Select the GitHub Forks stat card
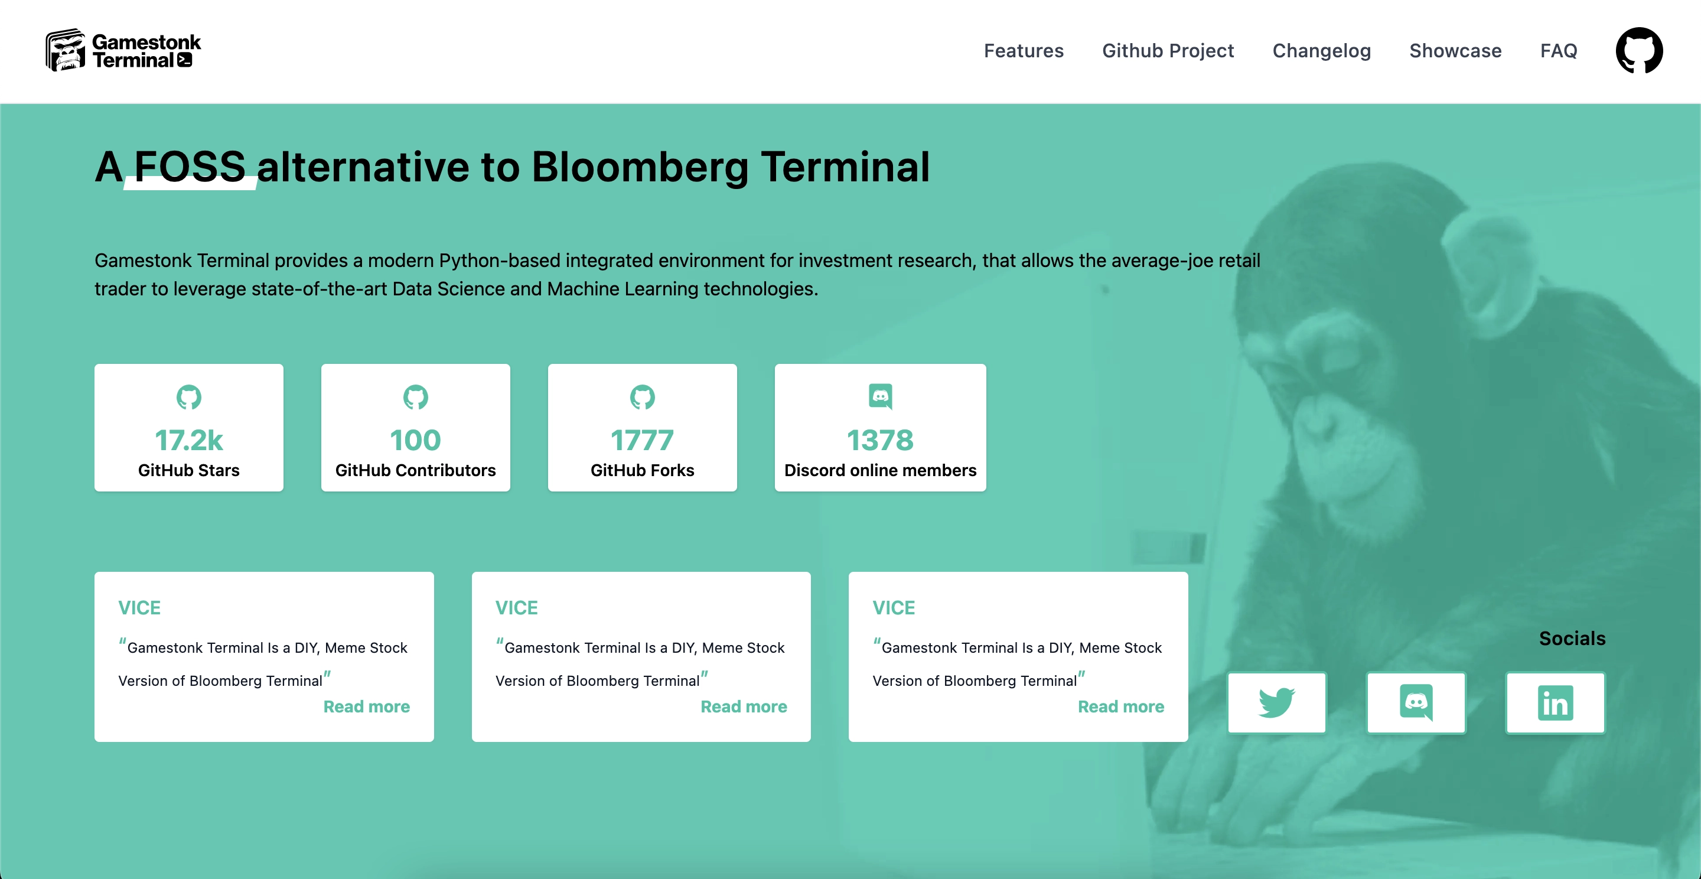Image resolution: width=1701 pixels, height=879 pixels. pyautogui.click(x=643, y=427)
